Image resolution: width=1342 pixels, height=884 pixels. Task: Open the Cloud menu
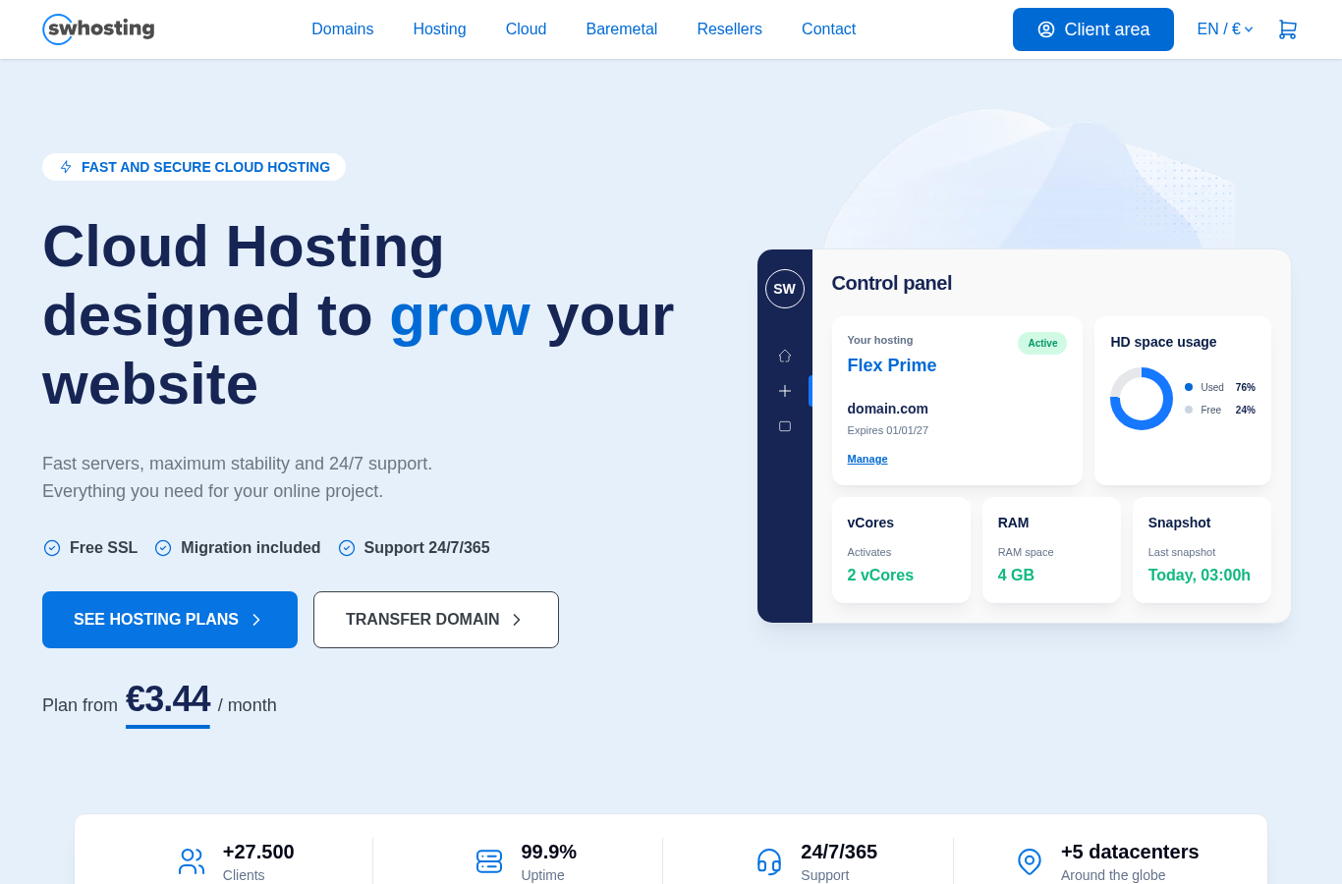(x=526, y=29)
